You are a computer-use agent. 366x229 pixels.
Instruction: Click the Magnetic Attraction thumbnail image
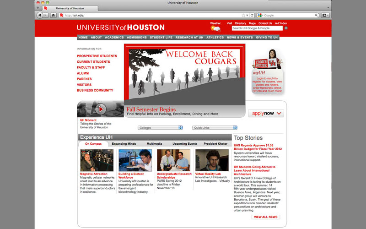(97, 160)
